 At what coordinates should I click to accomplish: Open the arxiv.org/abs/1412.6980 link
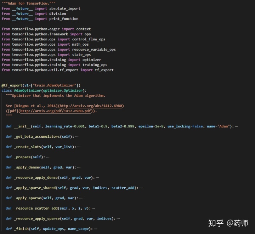[91, 106]
